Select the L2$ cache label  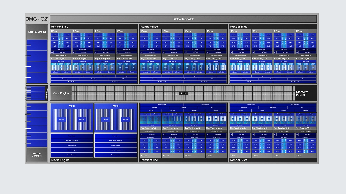[x=183, y=93]
